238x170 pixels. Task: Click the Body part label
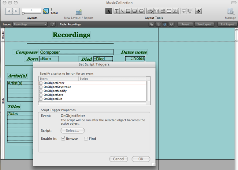point(3,101)
